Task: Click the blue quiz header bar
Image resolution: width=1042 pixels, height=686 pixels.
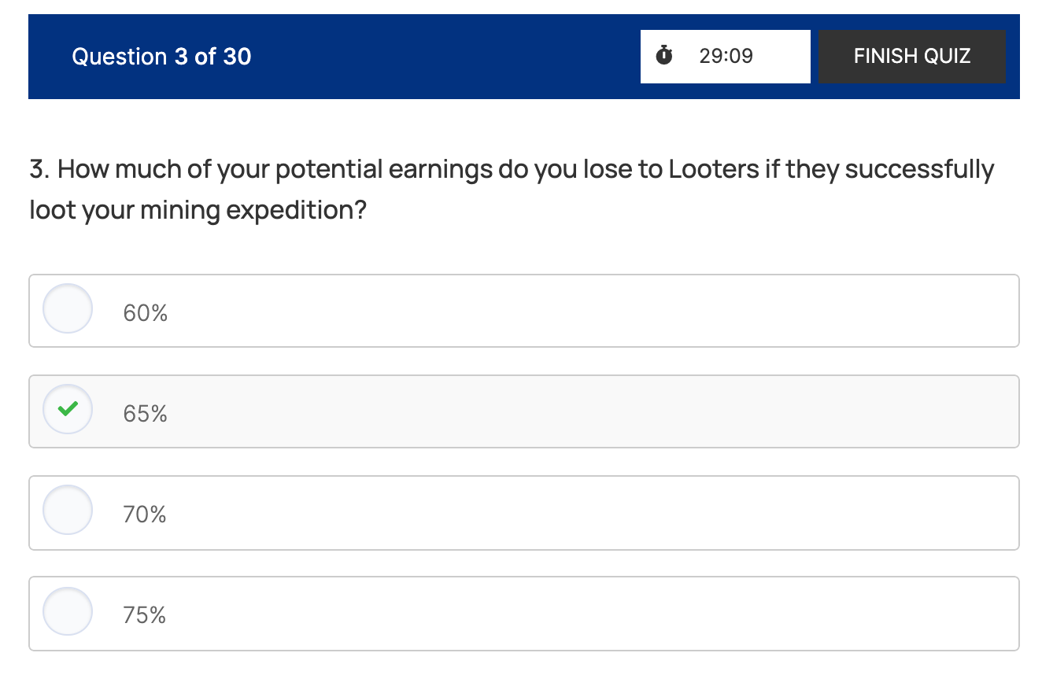Action: pyautogui.click(x=441, y=57)
